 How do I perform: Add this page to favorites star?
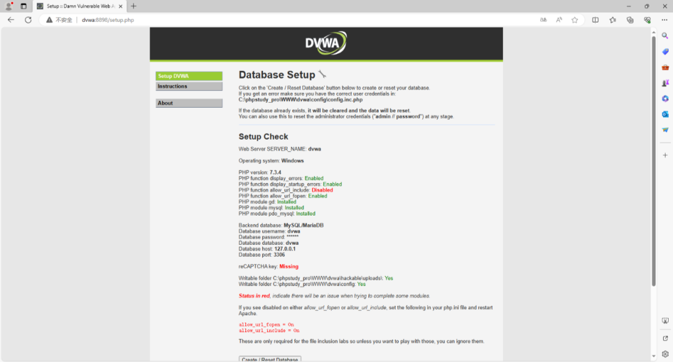click(575, 20)
